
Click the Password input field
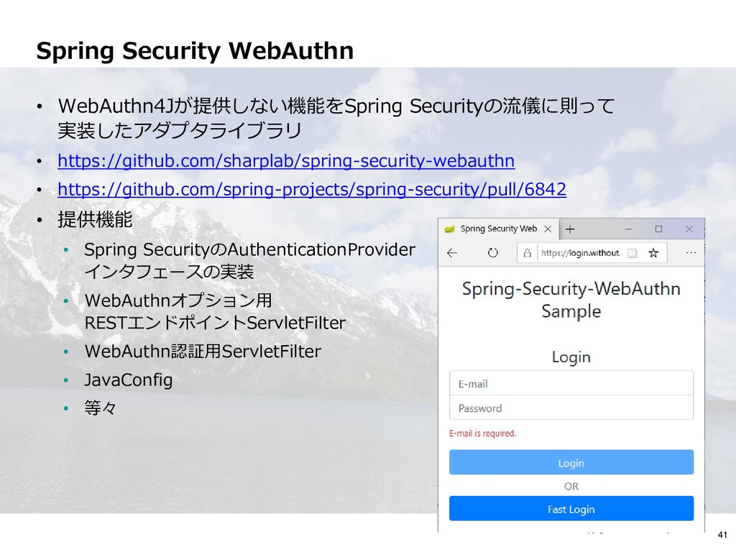pos(571,408)
